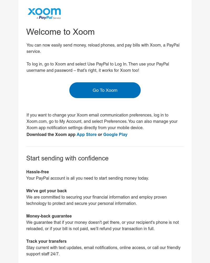
Task: Click the divider line above Start sending section
Action: pyautogui.click(x=105, y=147)
